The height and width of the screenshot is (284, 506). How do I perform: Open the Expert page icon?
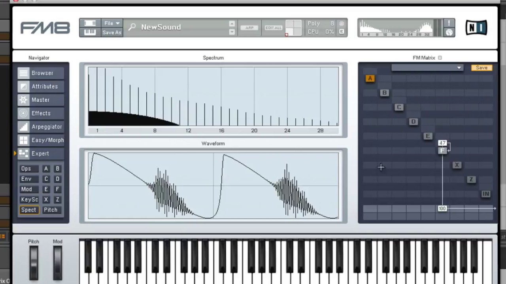[24, 153]
